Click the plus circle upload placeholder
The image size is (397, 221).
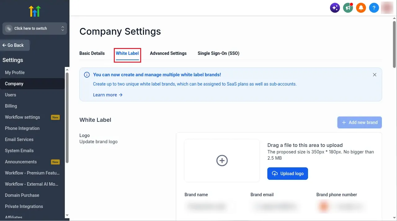222,161
